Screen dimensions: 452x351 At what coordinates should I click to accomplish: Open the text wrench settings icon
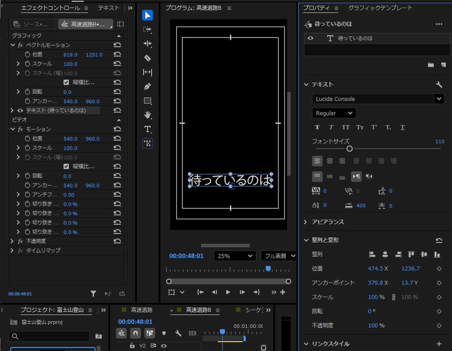(x=439, y=85)
